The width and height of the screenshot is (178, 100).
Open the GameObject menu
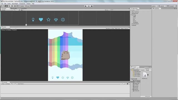coord(15,4)
